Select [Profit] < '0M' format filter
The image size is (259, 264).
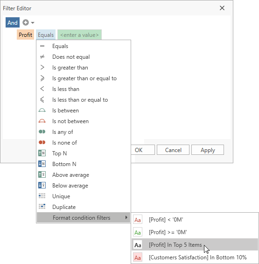click(x=195, y=220)
